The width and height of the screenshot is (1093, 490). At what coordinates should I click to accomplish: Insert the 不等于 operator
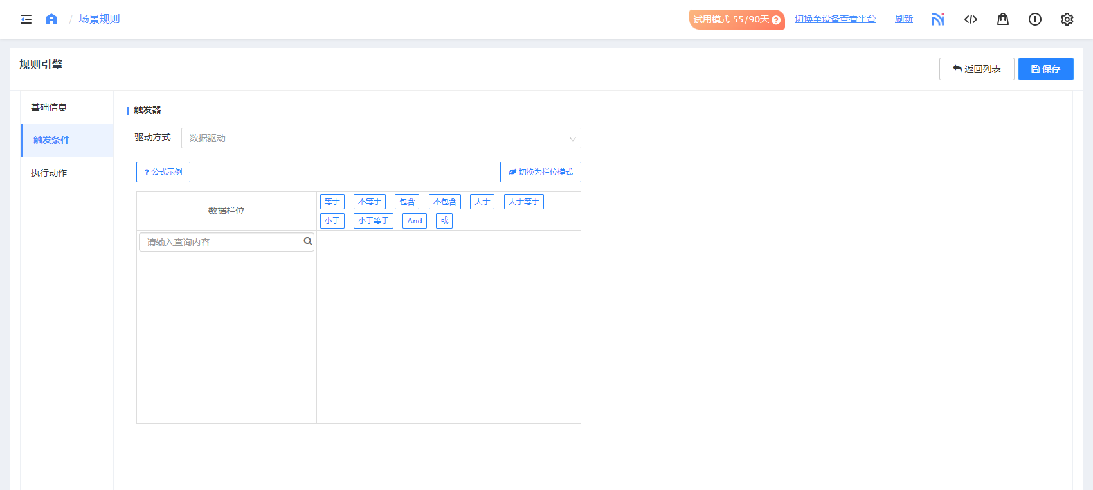(x=370, y=202)
